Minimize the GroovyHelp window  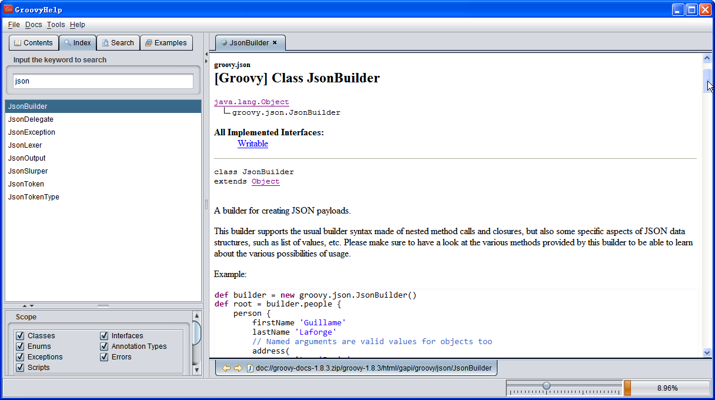click(x=679, y=9)
